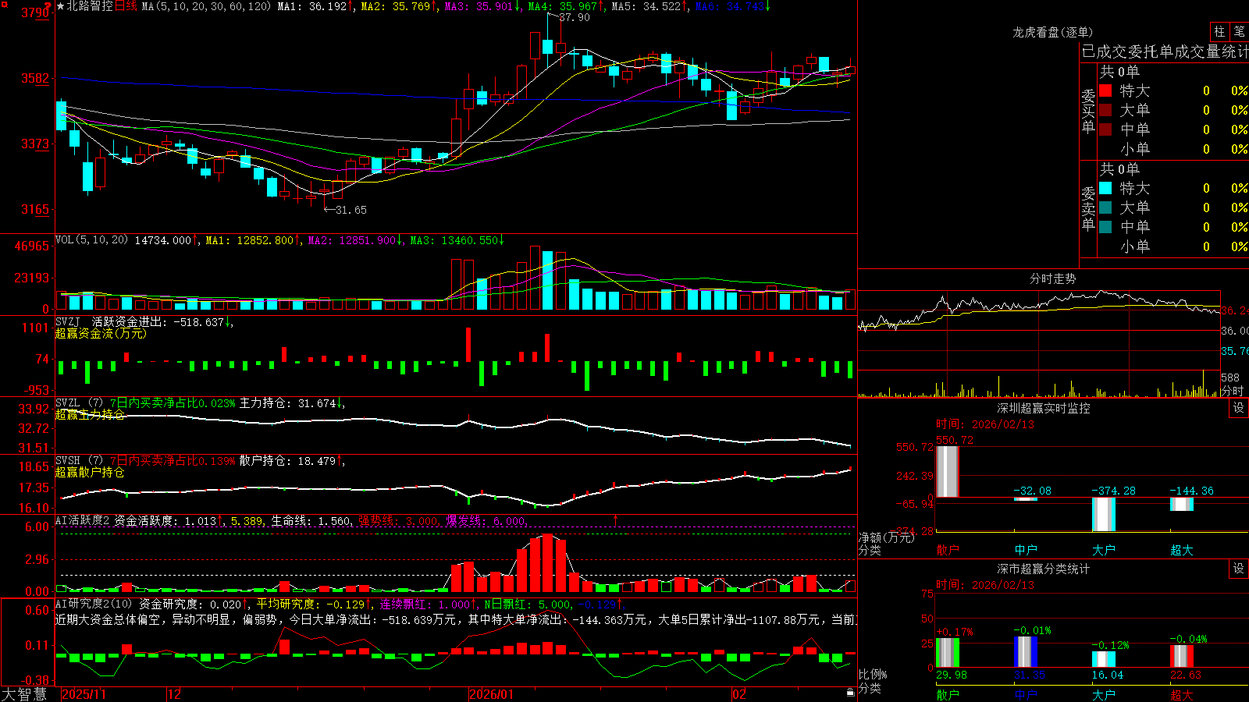Click the 超赢资金流(万元) label
1249x702 pixels.
(x=101, y=333)
